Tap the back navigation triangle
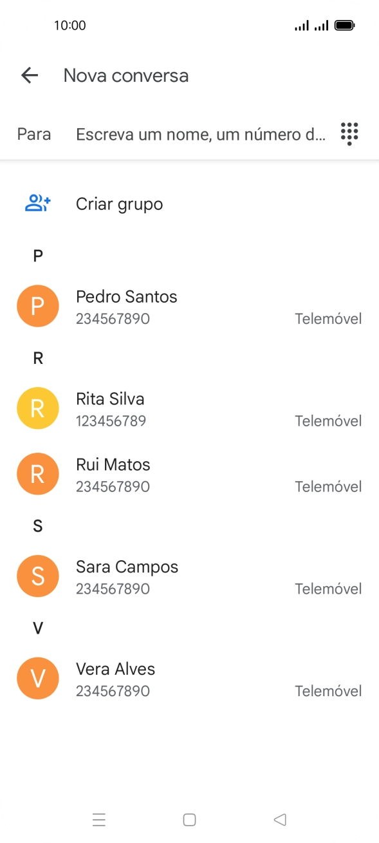Image resolution: width=379 pixels, height=843 pixels. tap(280, 819)
